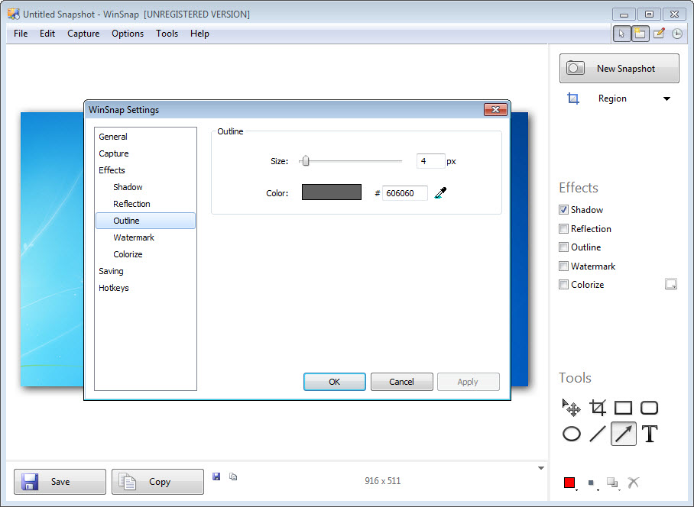Select Colorize in the settings list
This screenshot has height=507, width=694.
[x=128, y=254]
